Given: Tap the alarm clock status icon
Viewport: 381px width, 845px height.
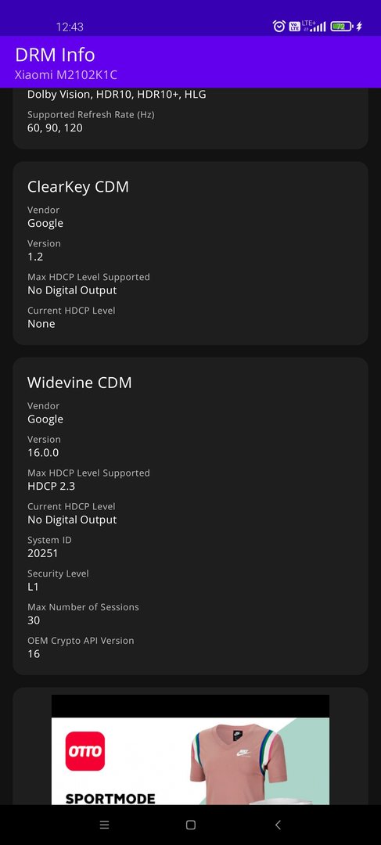Looking at the screenshot, I should (x=279, y=26).
